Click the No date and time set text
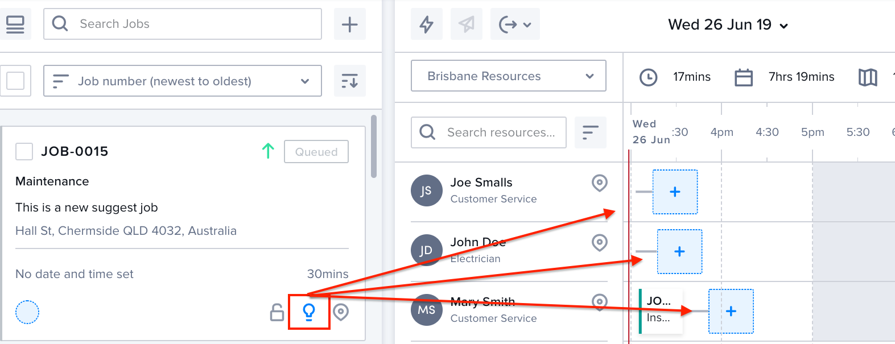Screen dimensions: 895x344 [75, 274]
